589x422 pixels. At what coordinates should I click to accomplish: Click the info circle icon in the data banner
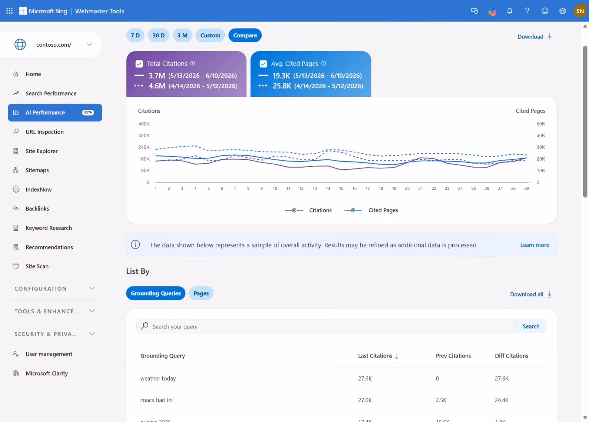(x=136, y=245)
